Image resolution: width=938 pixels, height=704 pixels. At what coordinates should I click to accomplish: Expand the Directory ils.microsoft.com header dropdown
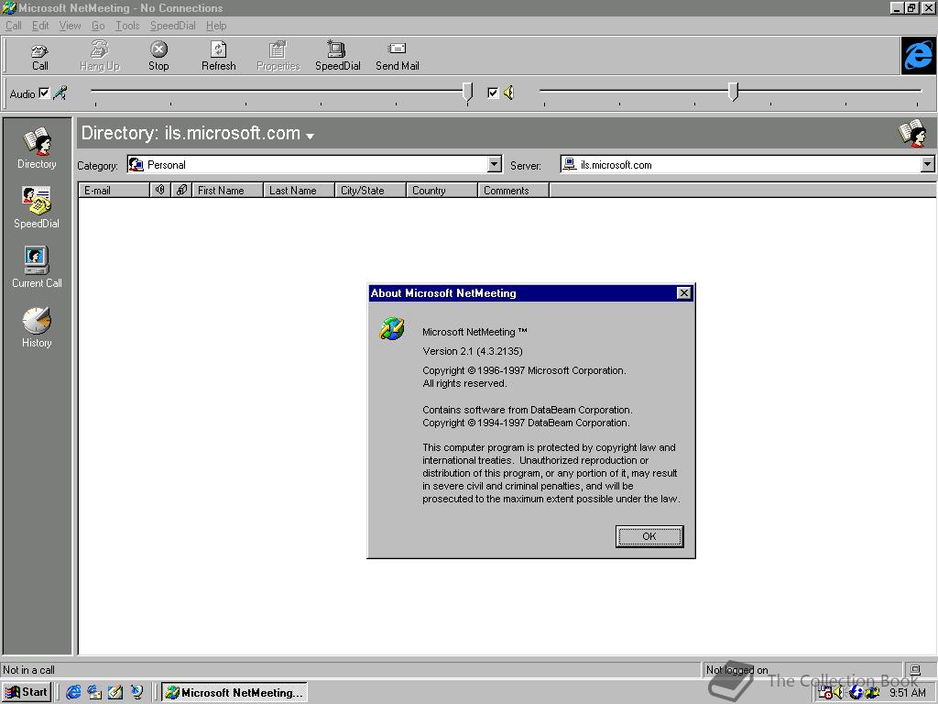click(310, 136)
